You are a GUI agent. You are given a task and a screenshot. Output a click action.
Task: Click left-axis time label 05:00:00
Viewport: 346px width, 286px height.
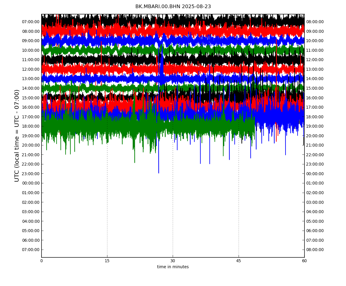[x=31, y=231]
